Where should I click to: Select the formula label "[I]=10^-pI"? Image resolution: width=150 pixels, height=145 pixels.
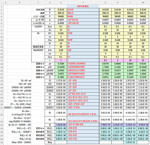coord(19,81)
